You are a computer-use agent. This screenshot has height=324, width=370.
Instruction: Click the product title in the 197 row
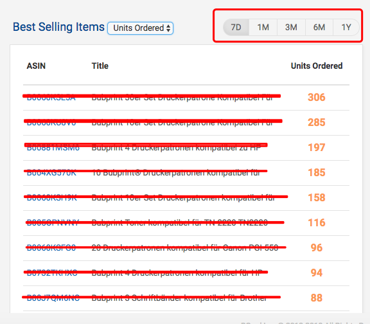[x=176, y=148]
